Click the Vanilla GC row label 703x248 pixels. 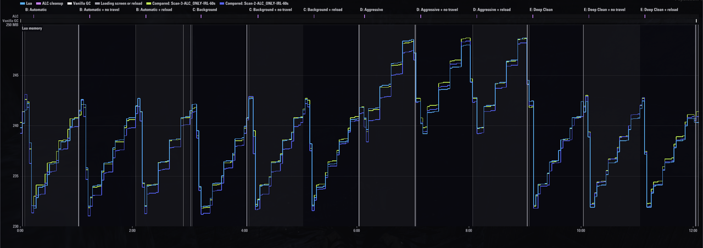coord(11,21)
